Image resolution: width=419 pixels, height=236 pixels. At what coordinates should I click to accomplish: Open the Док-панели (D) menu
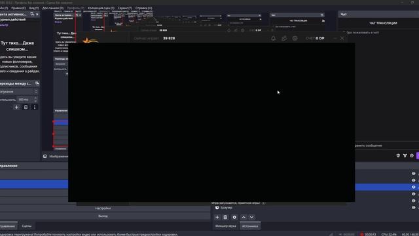pos(53,8)
